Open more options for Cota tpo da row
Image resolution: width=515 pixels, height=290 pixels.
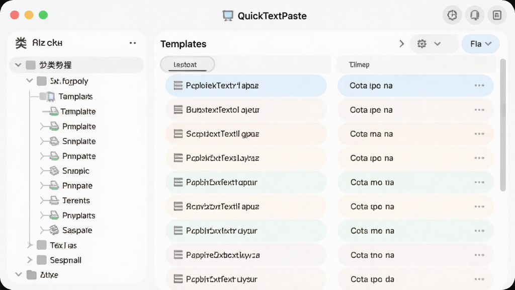coord(479,279)
